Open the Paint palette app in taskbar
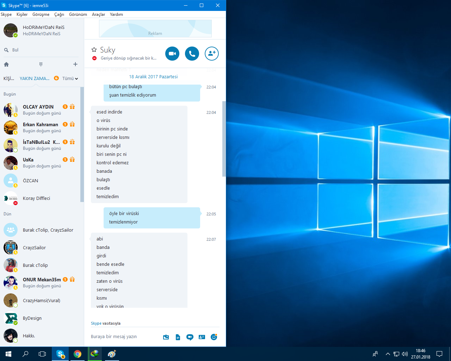451x361 pixels. (112, 354)
